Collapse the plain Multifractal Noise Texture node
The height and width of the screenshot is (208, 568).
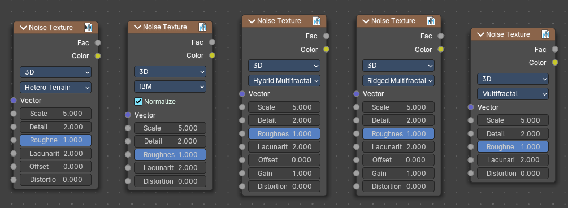[481, 34]
